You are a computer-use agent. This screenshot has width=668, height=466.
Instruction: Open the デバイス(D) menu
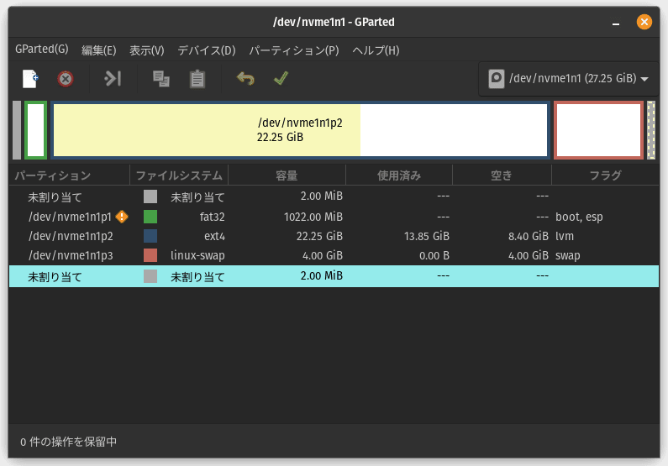pyautogui.click(x=207, y=50)
